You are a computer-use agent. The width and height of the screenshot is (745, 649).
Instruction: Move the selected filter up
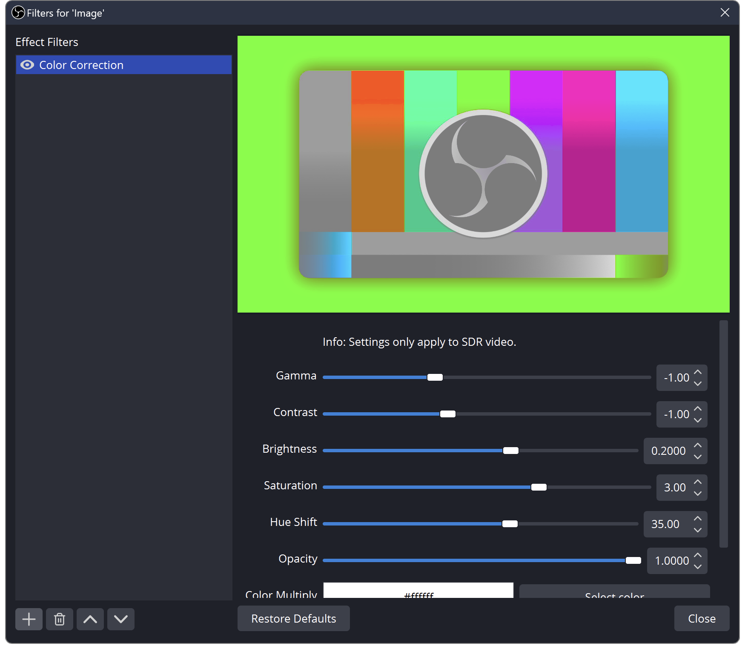click(90, 619)
